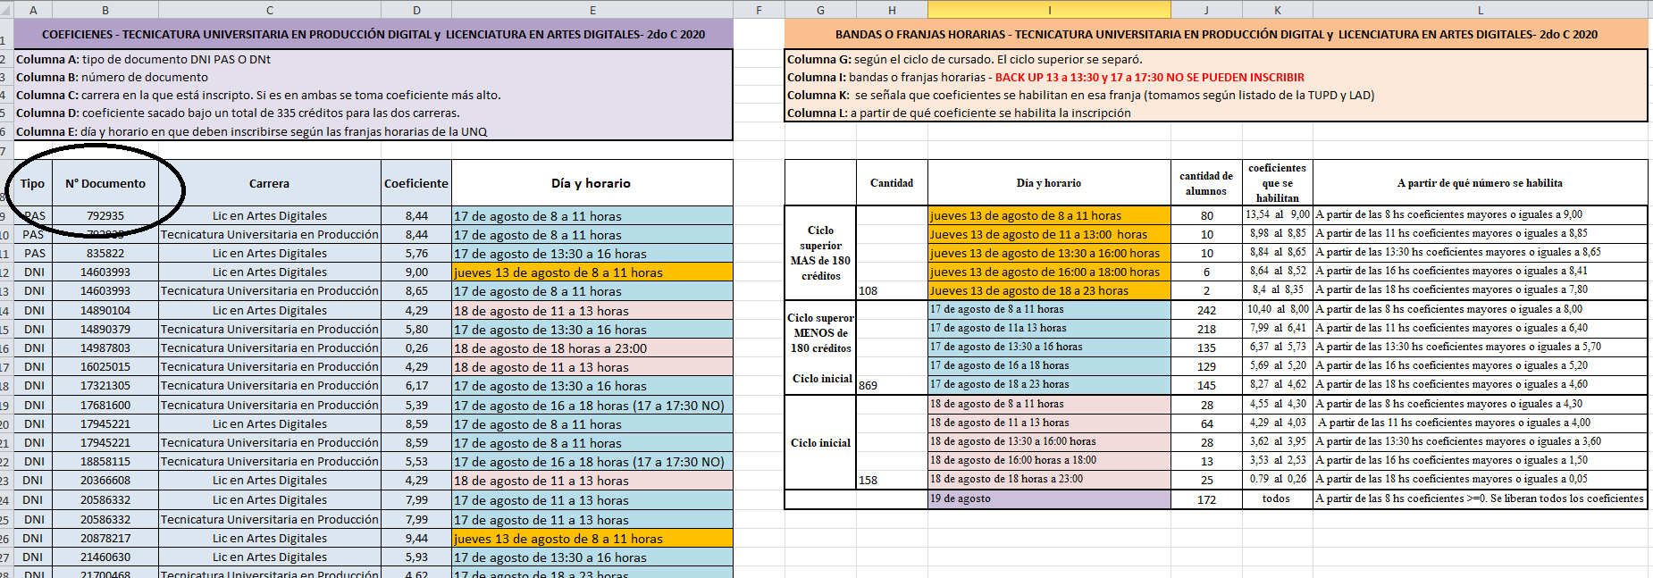Click the "cantidad de alumnos" header cell
This screenshot has width=1653, height=578.
[1205, 183]
